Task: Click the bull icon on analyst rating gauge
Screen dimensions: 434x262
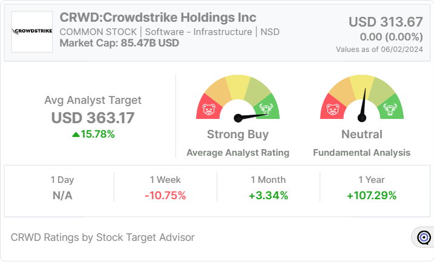Action: pos(265,110)
